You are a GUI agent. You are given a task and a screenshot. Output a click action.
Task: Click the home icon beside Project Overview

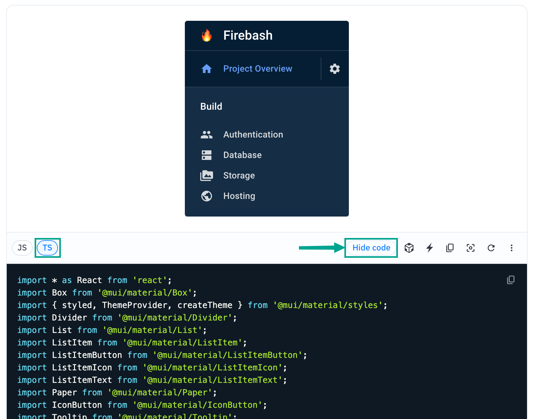tap(207, 68)
